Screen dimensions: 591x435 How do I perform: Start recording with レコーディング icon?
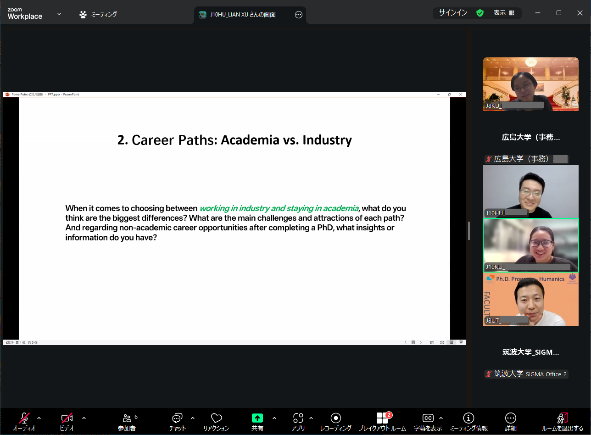335,418
